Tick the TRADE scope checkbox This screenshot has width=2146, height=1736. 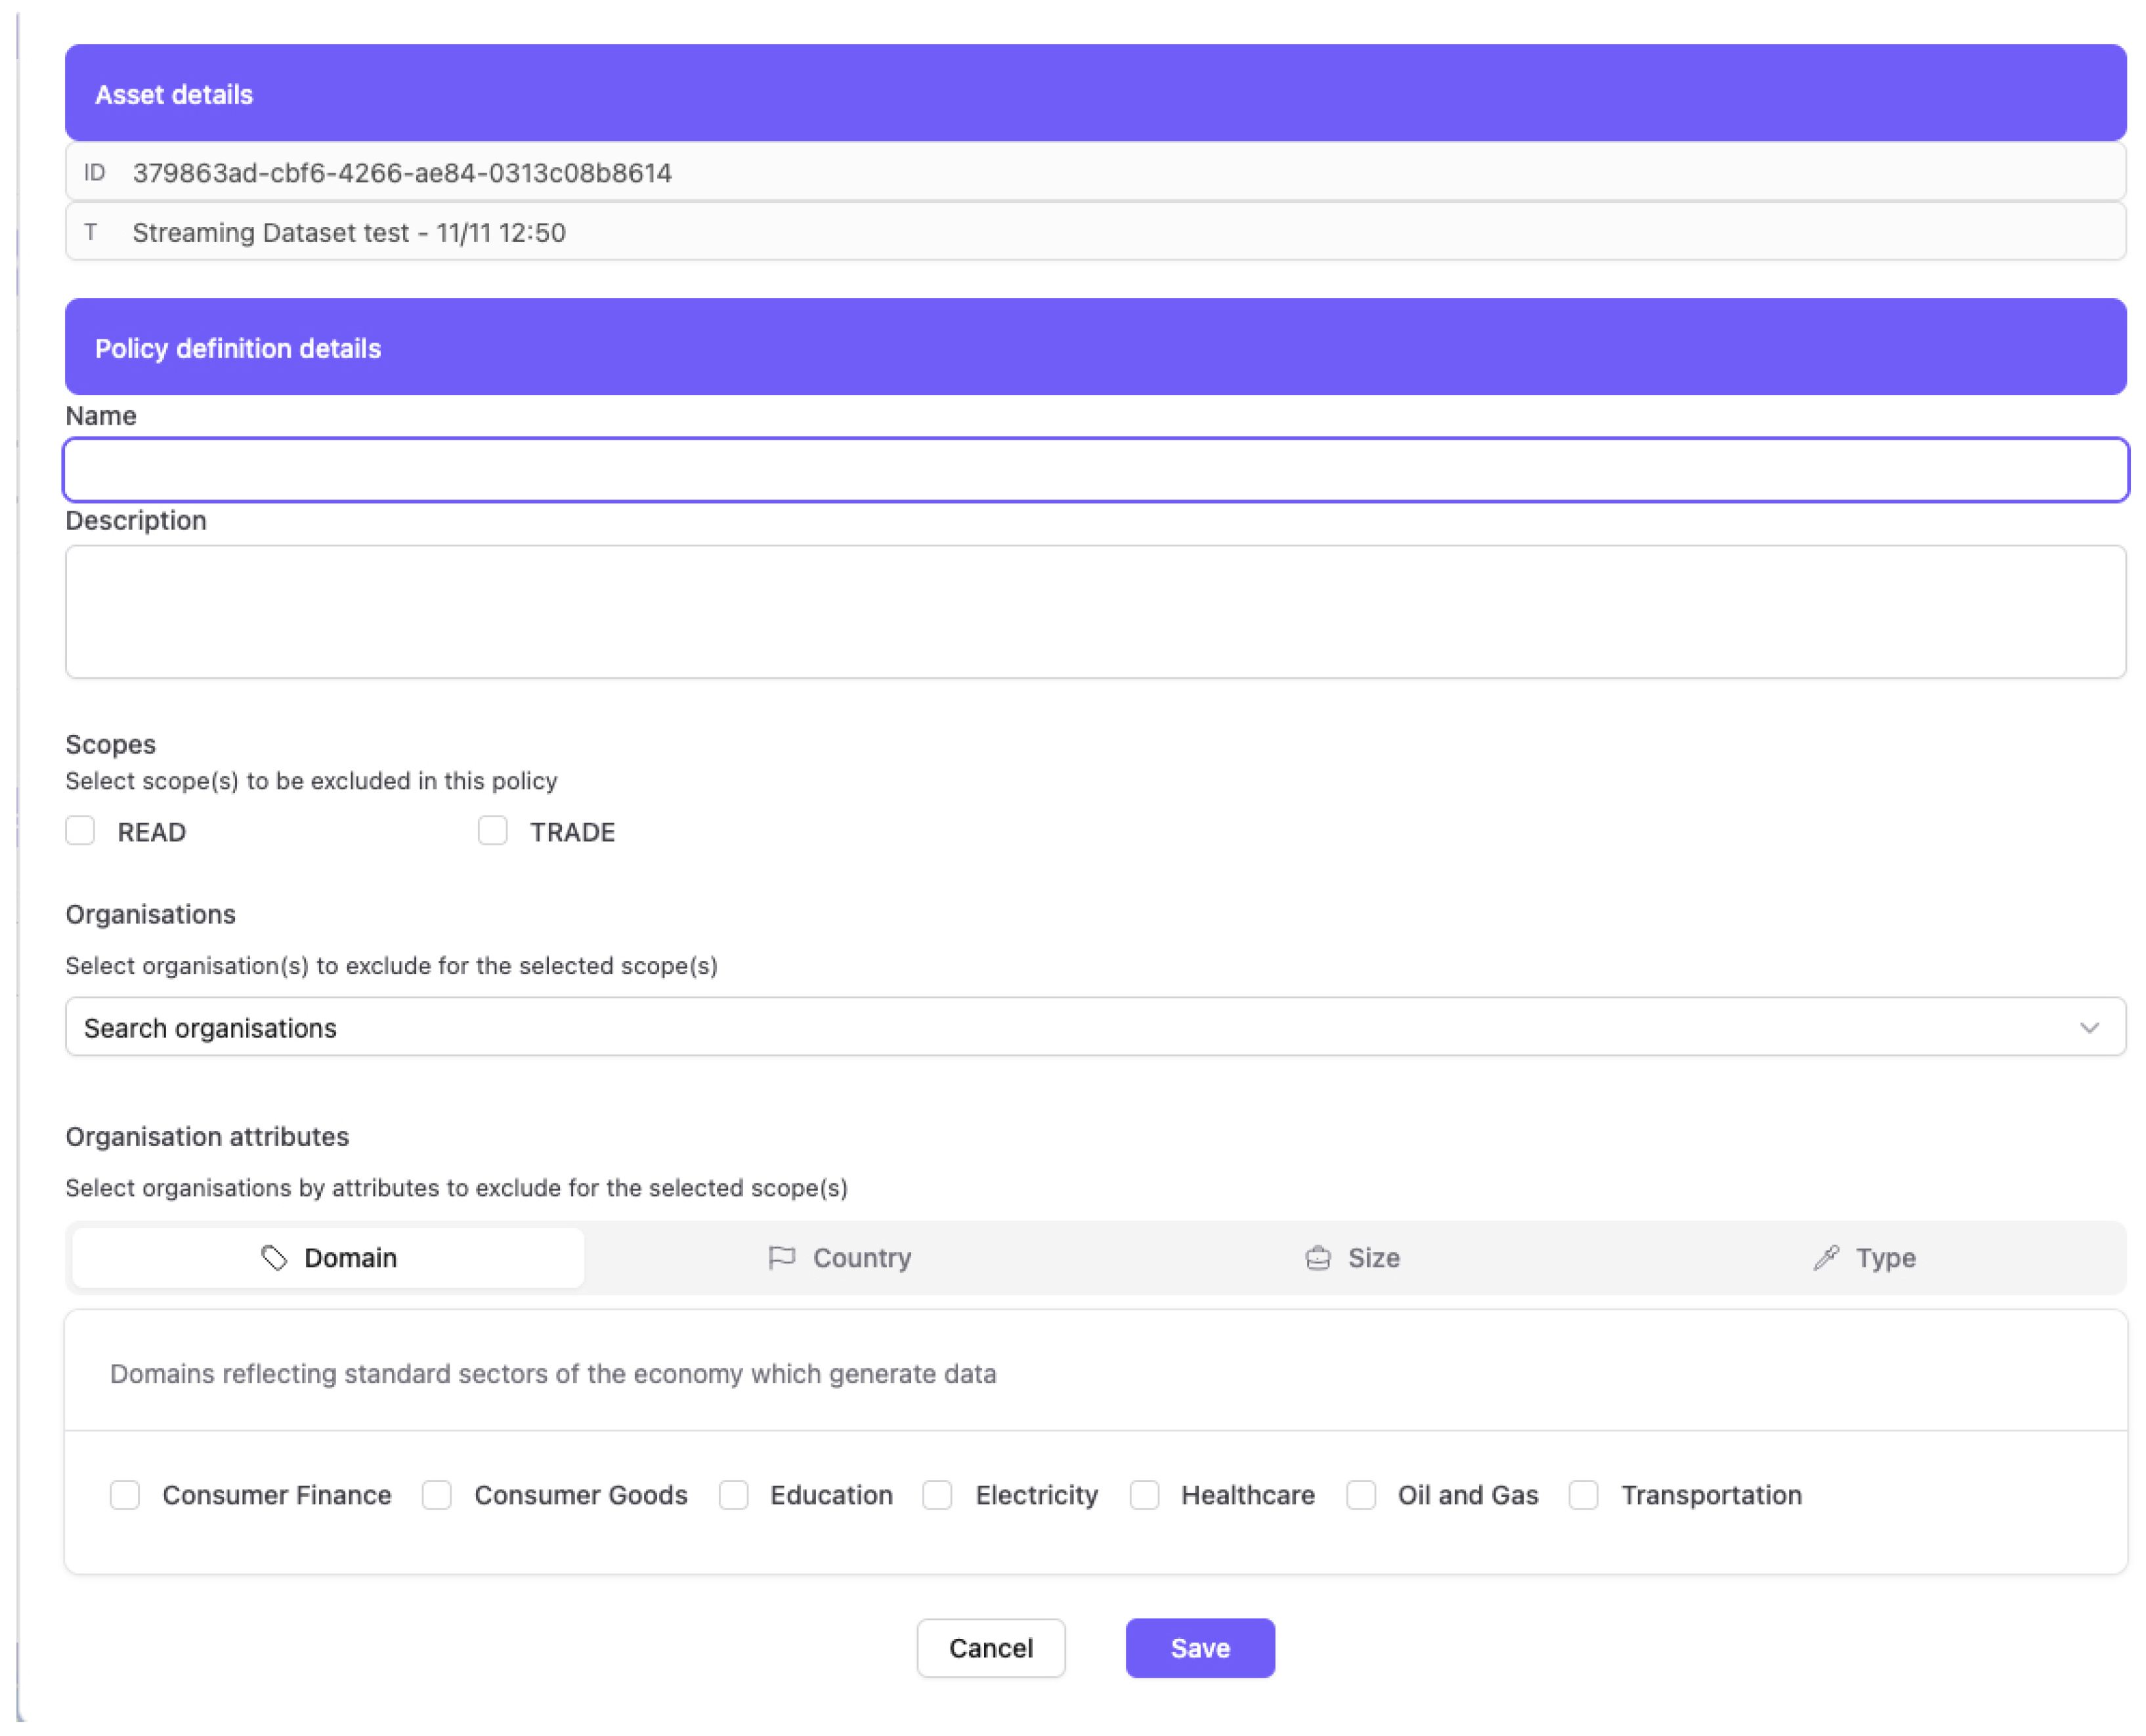(x=492, y=831)
